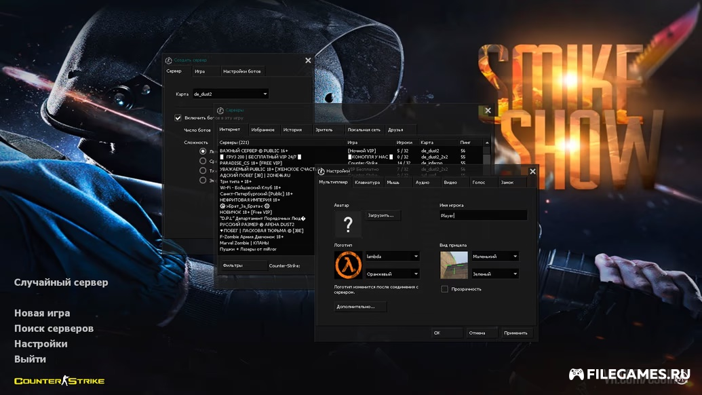Open the Настройки ботов tab

tap(241, 71)
